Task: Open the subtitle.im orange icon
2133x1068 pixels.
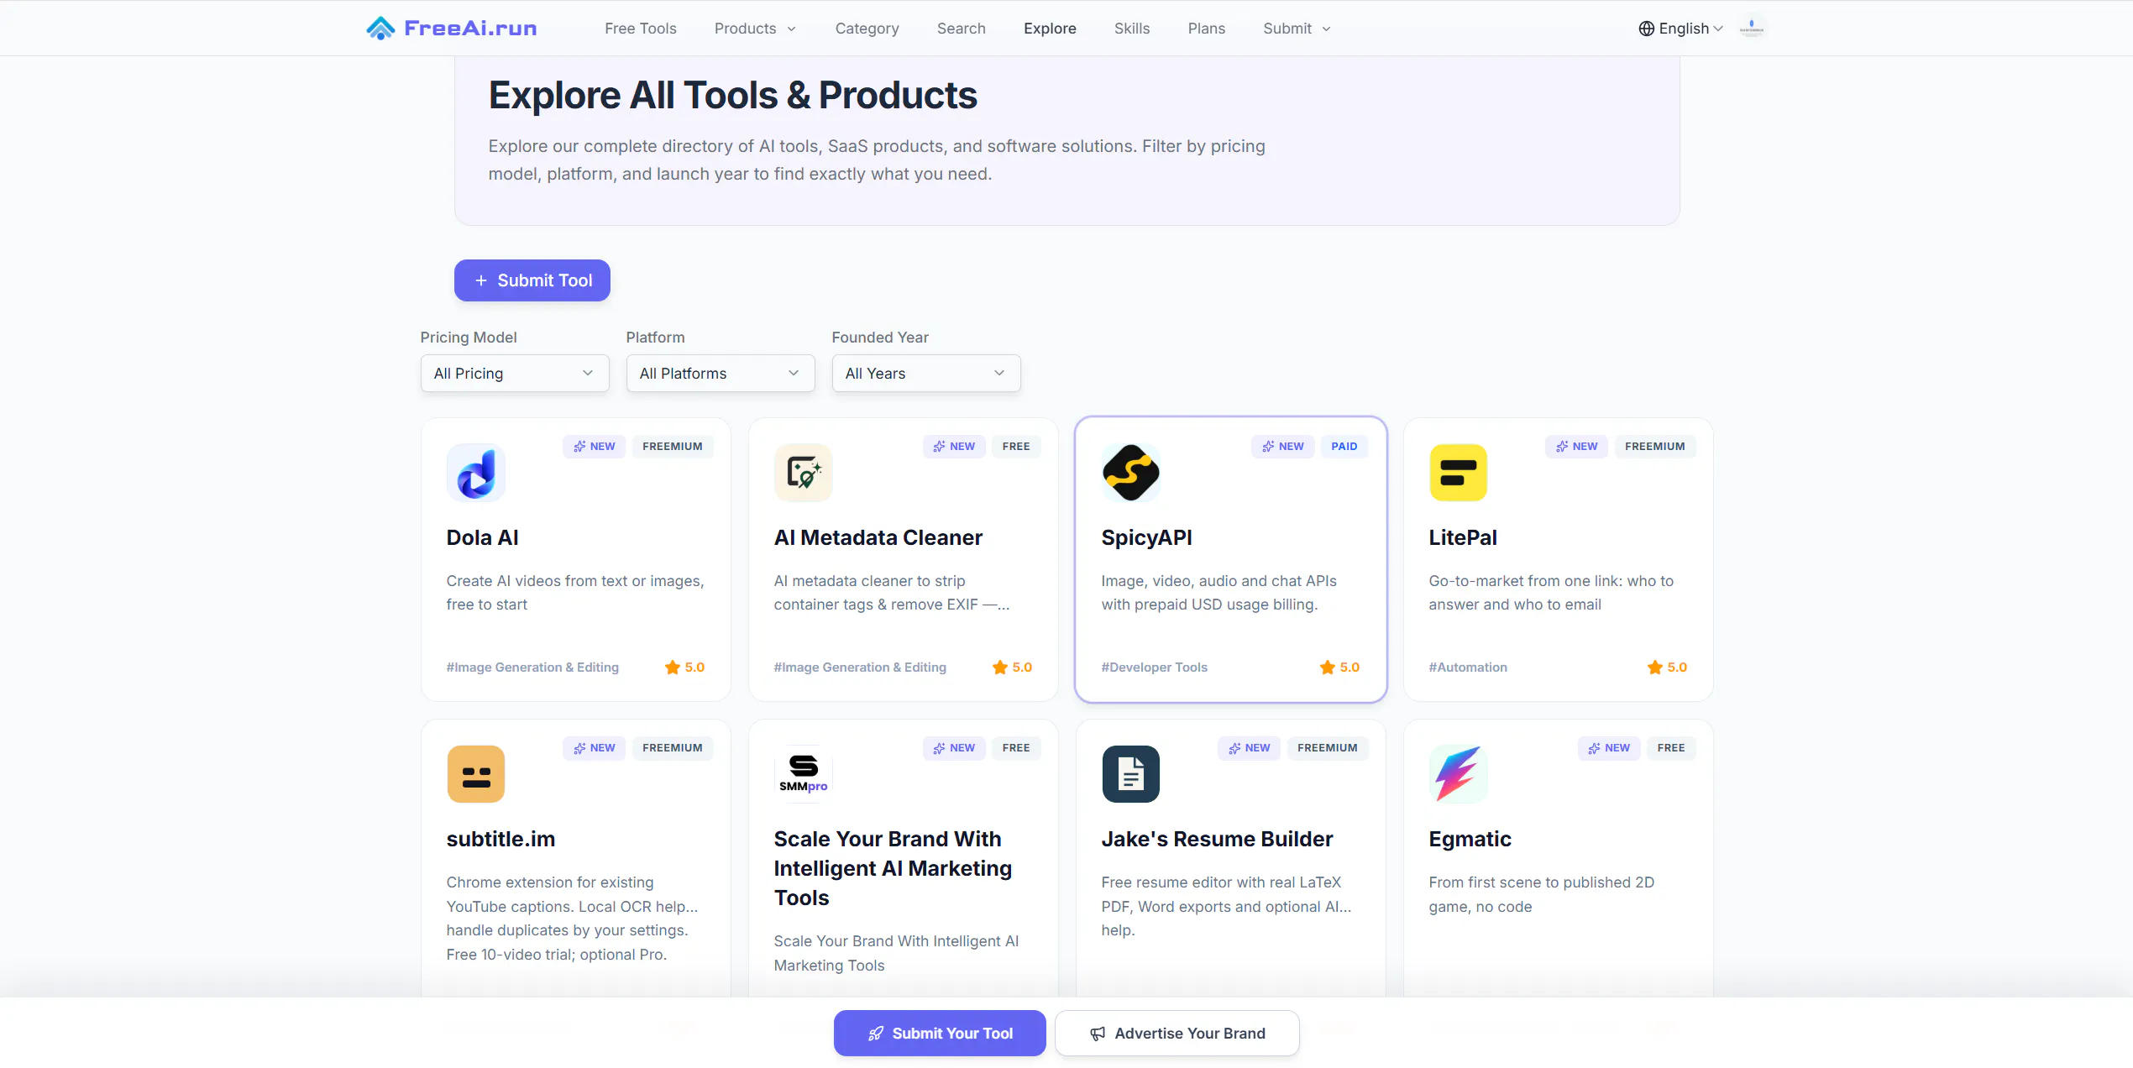Action: (475, 774)
